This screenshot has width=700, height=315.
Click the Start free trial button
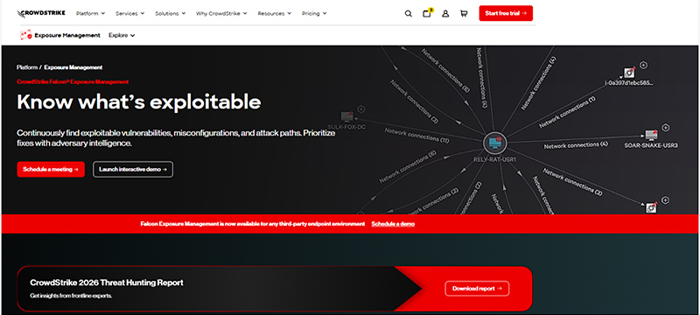pos(506,13)
